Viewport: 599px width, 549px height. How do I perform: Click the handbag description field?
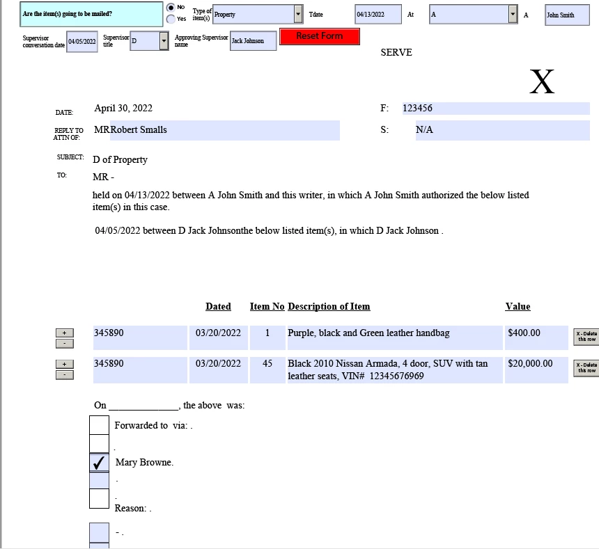pyautogui.click(x=395, y=337)
